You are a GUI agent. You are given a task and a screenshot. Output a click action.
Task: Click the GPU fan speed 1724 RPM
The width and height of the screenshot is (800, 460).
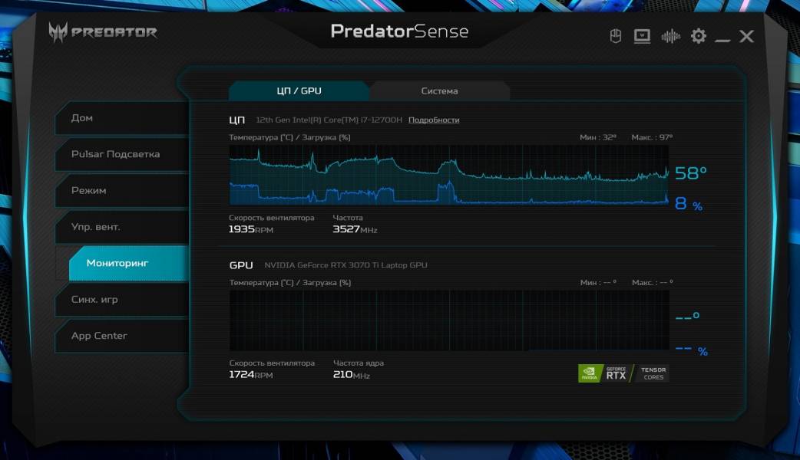(x=251, y=374)
